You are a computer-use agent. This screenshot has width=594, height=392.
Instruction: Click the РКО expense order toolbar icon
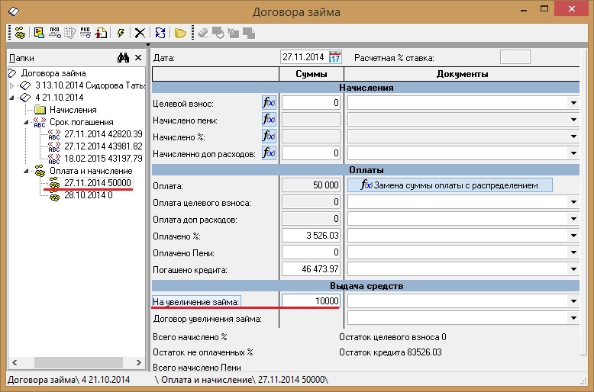(x=85, y=33)
